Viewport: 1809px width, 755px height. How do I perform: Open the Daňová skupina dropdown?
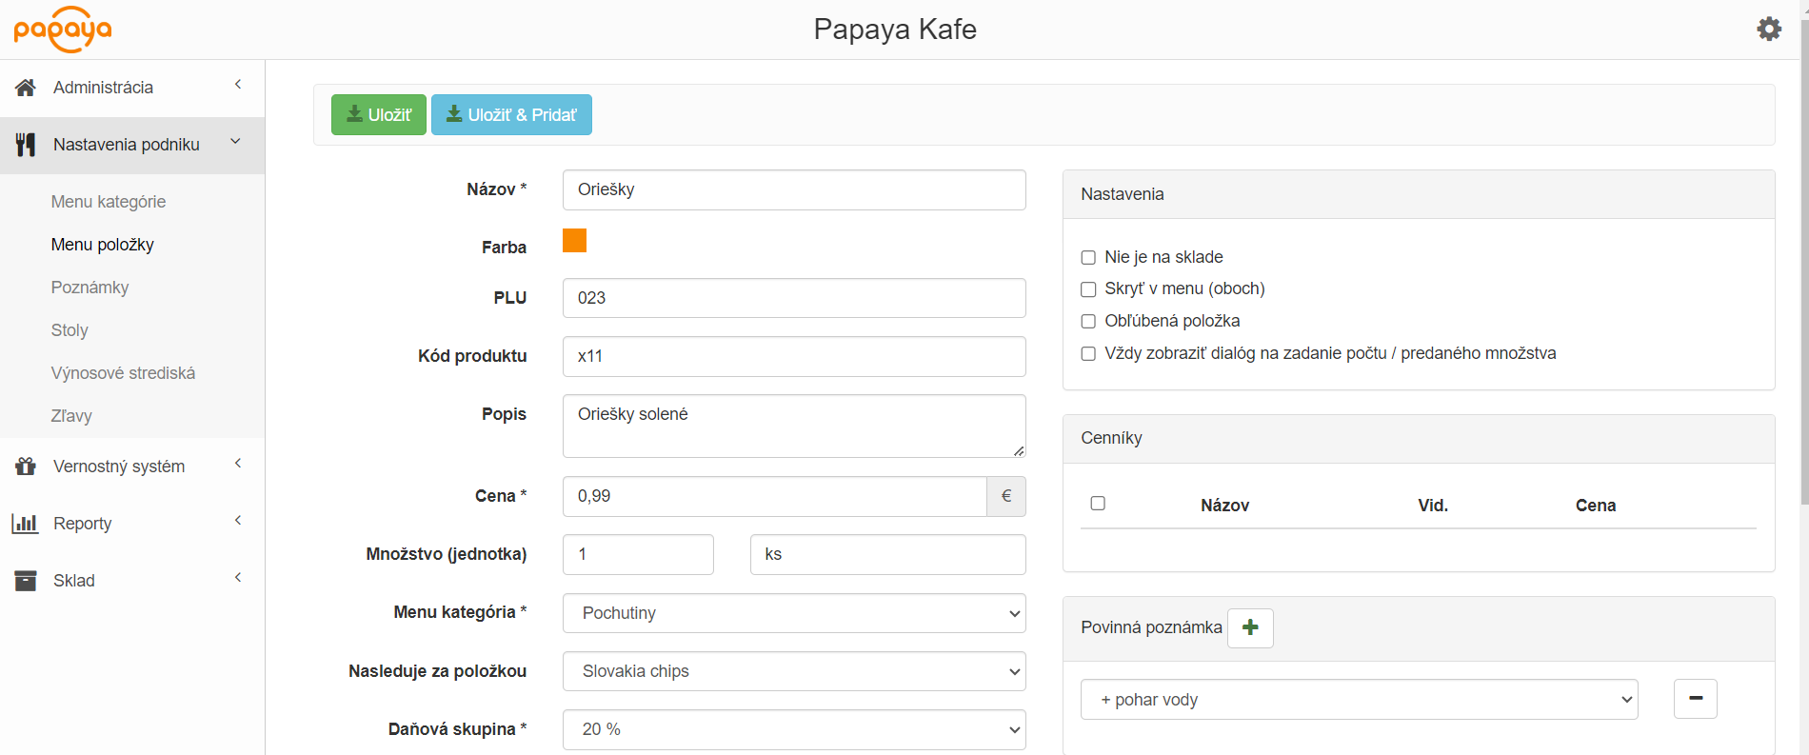tap(793, 729)
